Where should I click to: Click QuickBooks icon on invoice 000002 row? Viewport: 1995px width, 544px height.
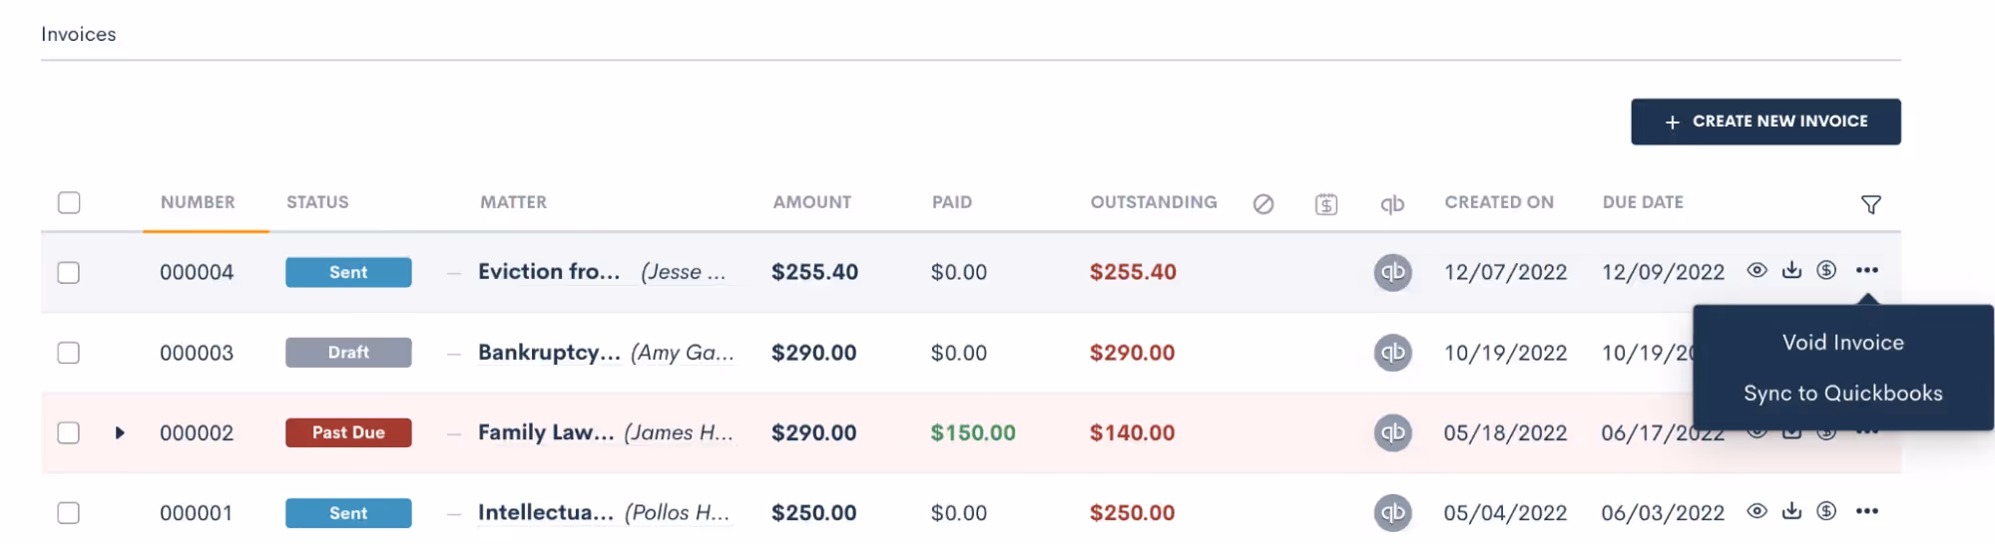pos(1392,432)
